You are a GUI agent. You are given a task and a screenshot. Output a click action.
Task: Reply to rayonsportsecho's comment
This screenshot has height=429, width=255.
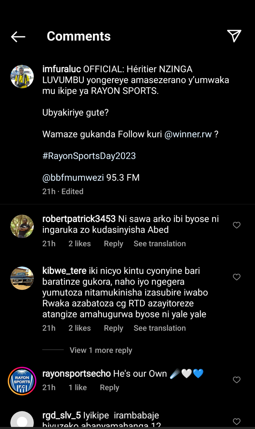(109, 387)
